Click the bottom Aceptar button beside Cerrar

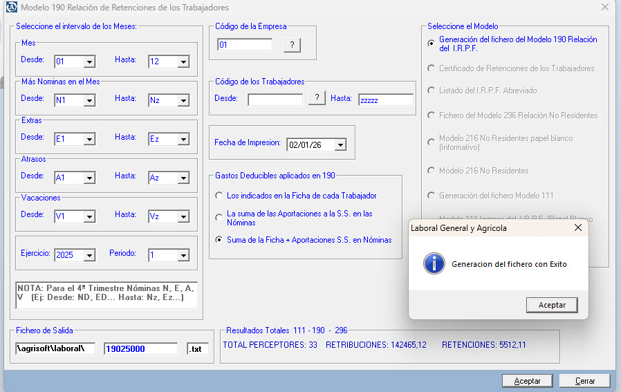coord(527,381)
